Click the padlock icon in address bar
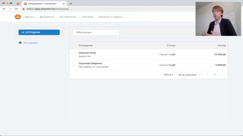The width and height of the screenshot is (243, 136). 24,9
